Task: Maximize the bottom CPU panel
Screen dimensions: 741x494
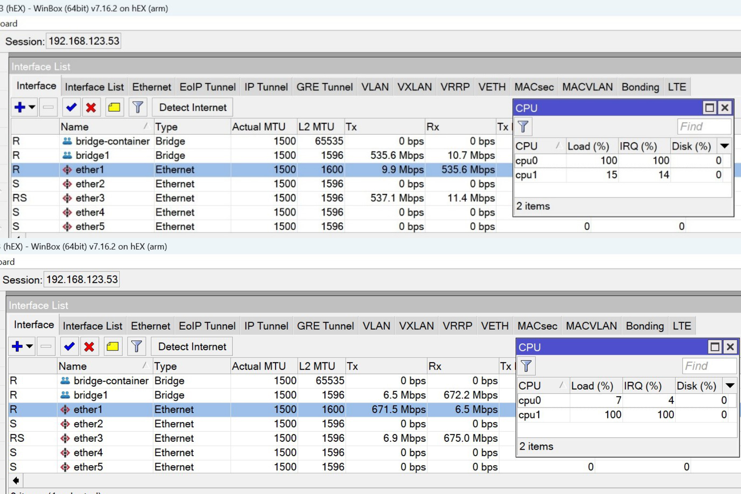Action: pyautogui.click(x=715, y=347)
